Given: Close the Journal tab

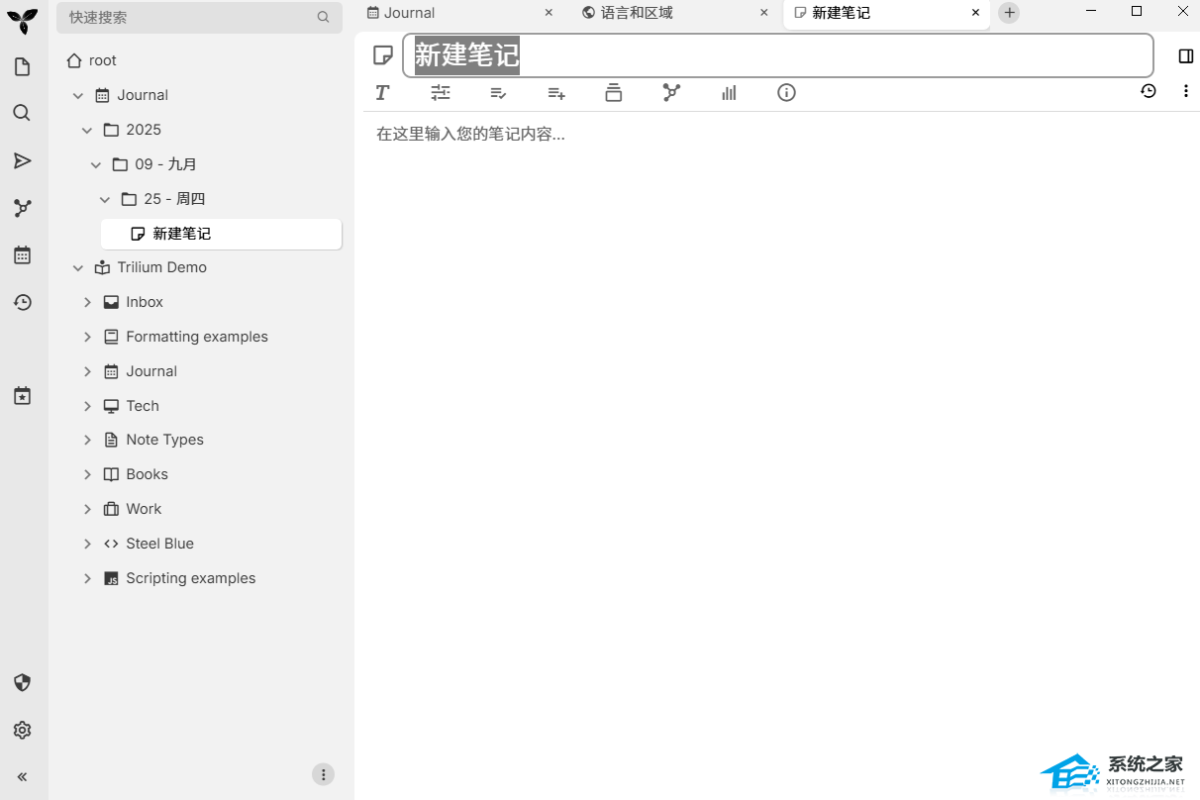Looking at the screenshot, I should tap(549, 13).
